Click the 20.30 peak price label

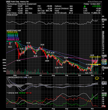point(28,43)
